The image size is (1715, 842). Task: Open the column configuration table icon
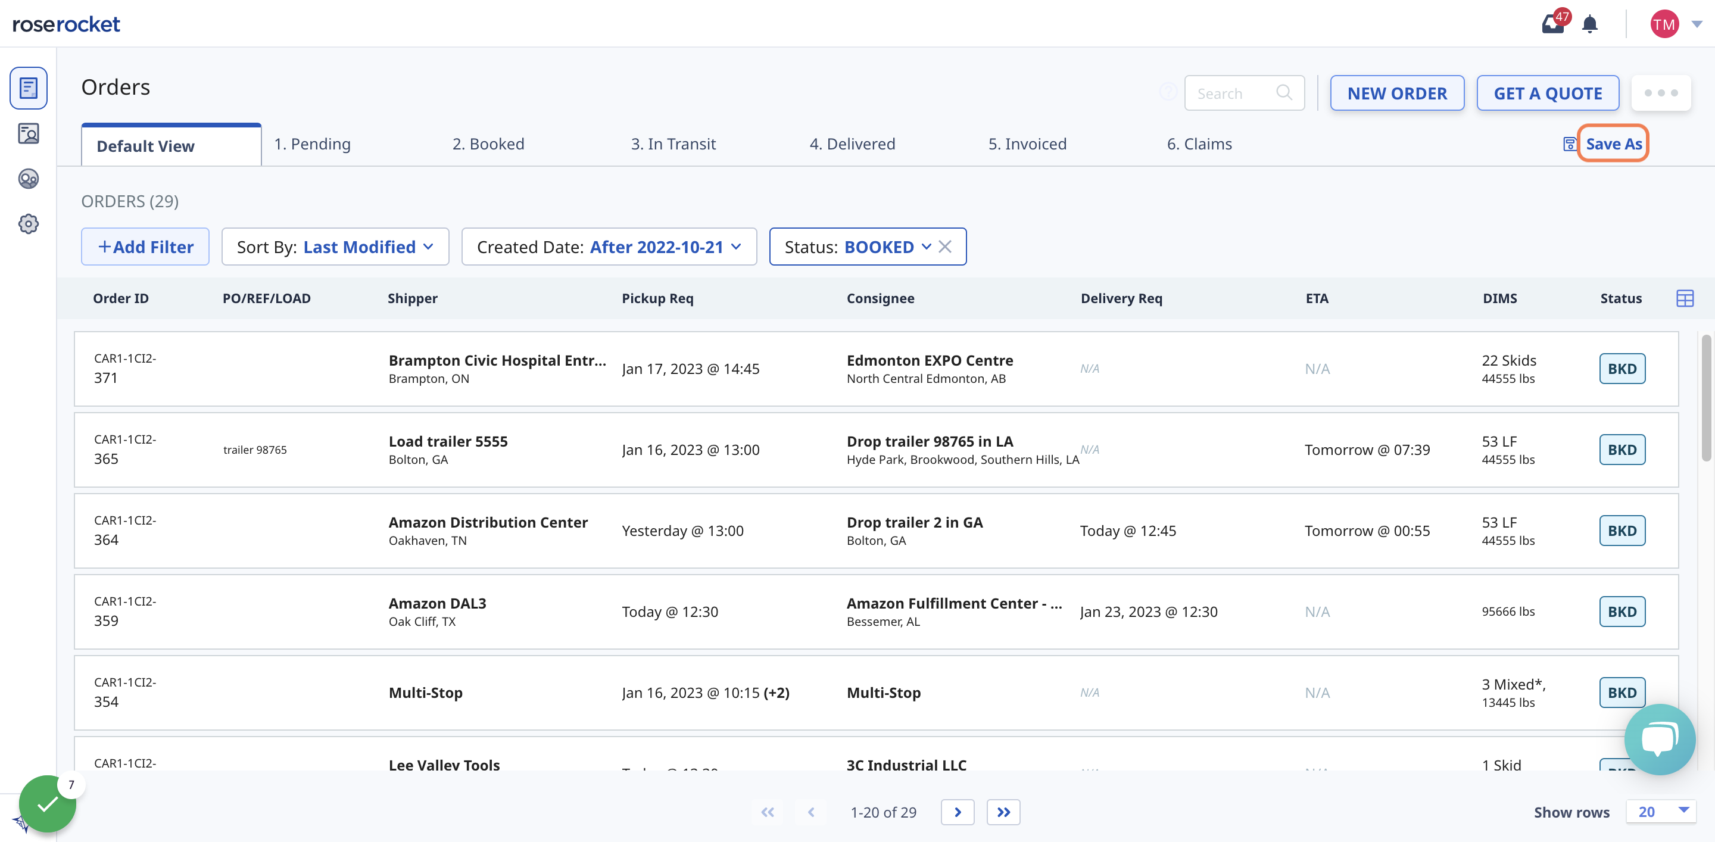click(1685, 298)
